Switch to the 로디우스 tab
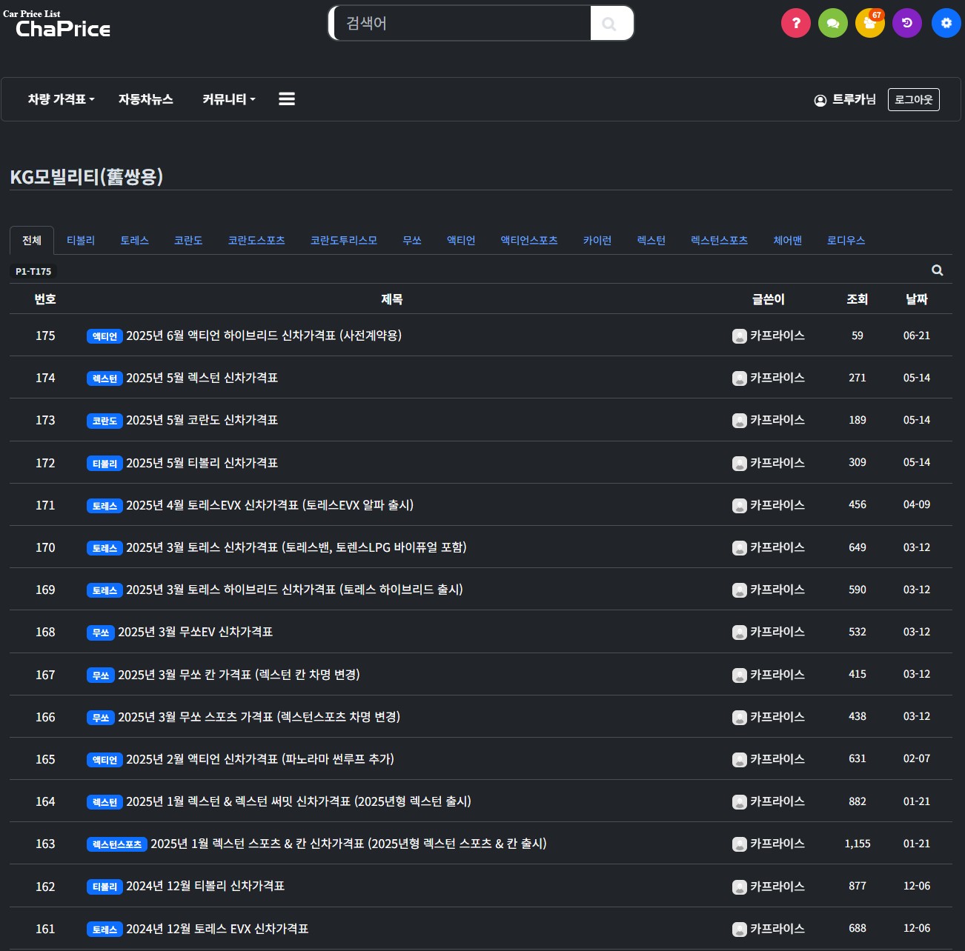The width and height of the screenshot is (965, 951). pyautogui.click(x=846, y=241)
